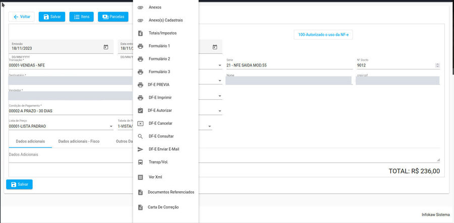Viewport: 454px width, 223px height.
Task: Click into the Dados Adicionais text area
Action: (x=224, y=156)
